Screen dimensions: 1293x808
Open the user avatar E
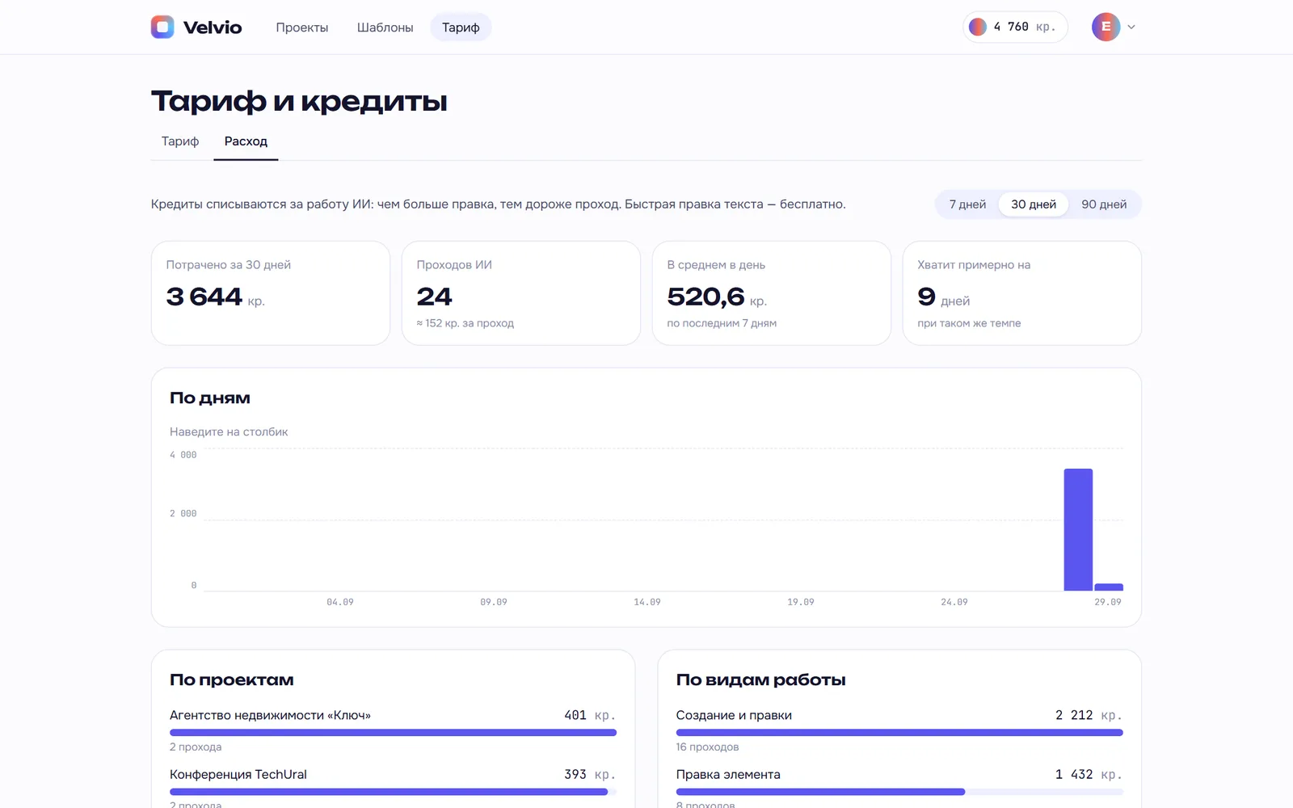(x=1106, y=27)
